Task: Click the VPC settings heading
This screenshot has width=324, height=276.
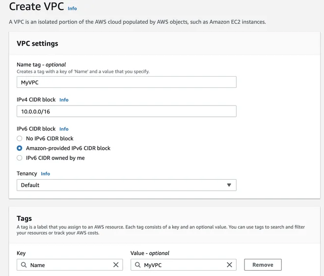Action: [x=37, y=44]
